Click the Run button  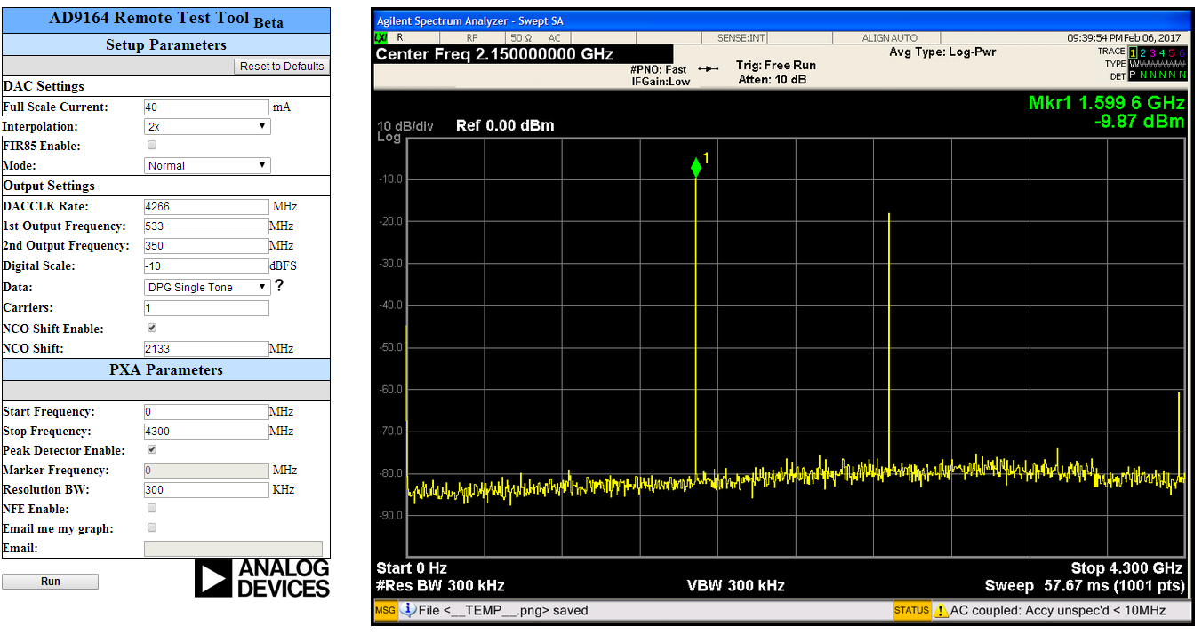[x=51, y=582]
